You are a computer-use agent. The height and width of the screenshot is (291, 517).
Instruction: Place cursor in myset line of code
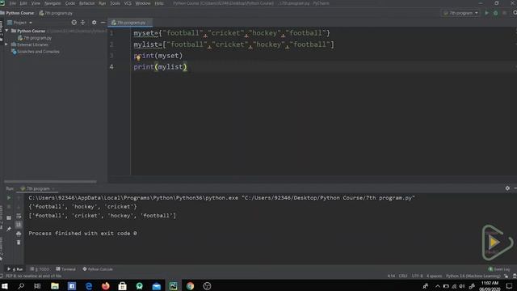232,33
